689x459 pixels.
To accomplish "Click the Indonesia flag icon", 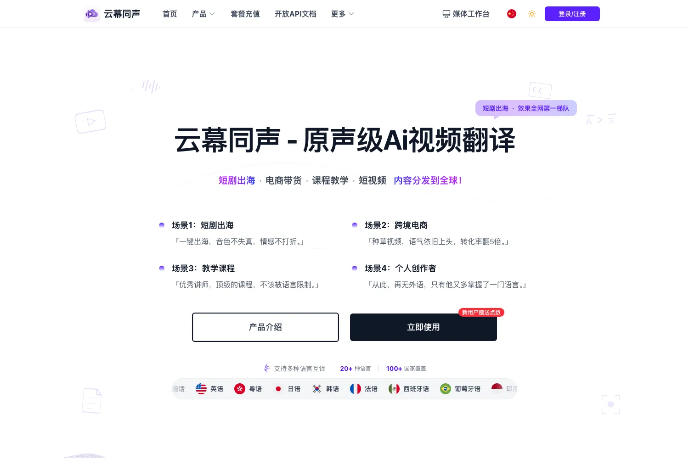I will (497, 389).
